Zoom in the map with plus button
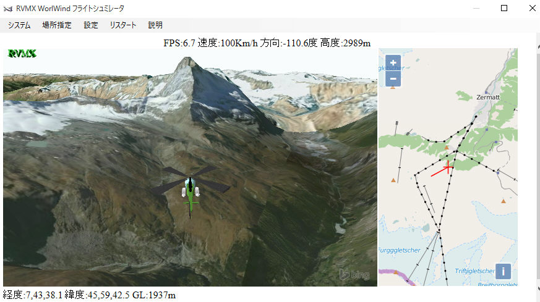 pos(393,62)
